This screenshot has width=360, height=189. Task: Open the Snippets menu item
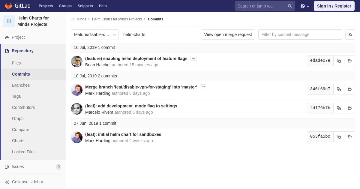85,6
